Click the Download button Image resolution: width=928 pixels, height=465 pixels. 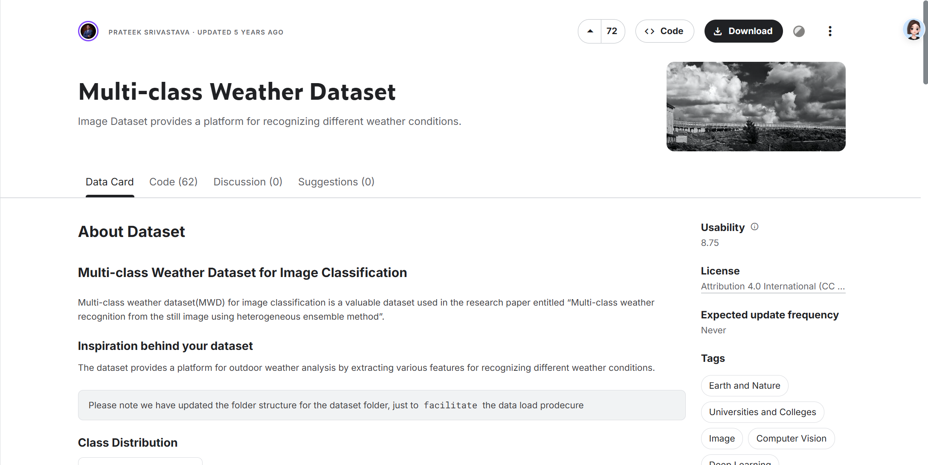point(743,31)
